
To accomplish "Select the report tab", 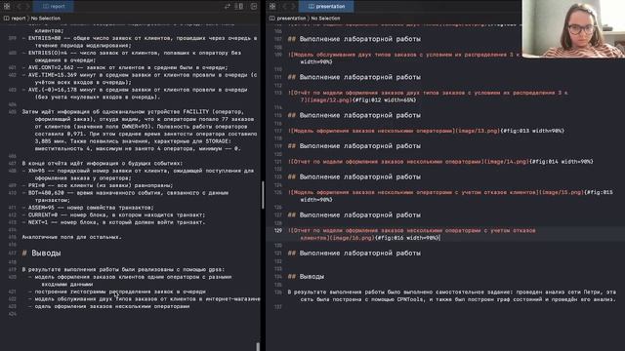I will [54, 6].
